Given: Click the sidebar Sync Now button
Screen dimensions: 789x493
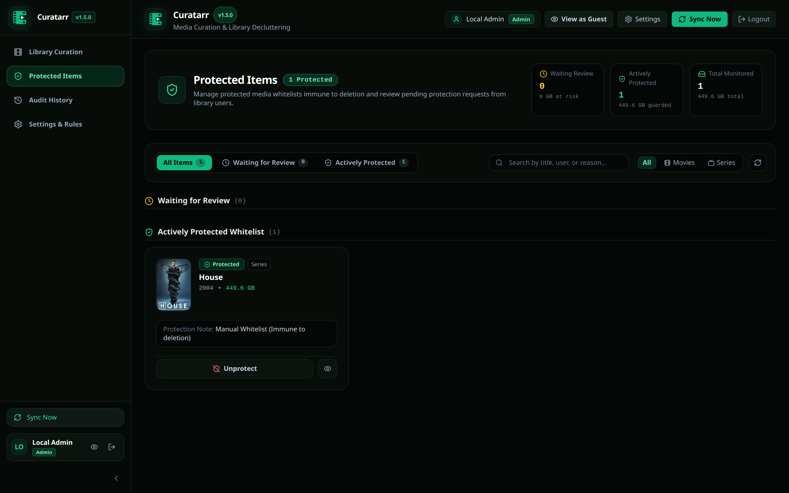Looking at the screenshot, I should 65,417.
